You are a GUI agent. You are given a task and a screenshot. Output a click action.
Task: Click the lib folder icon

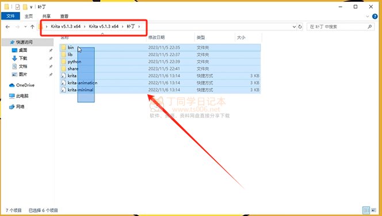[64, 55]
